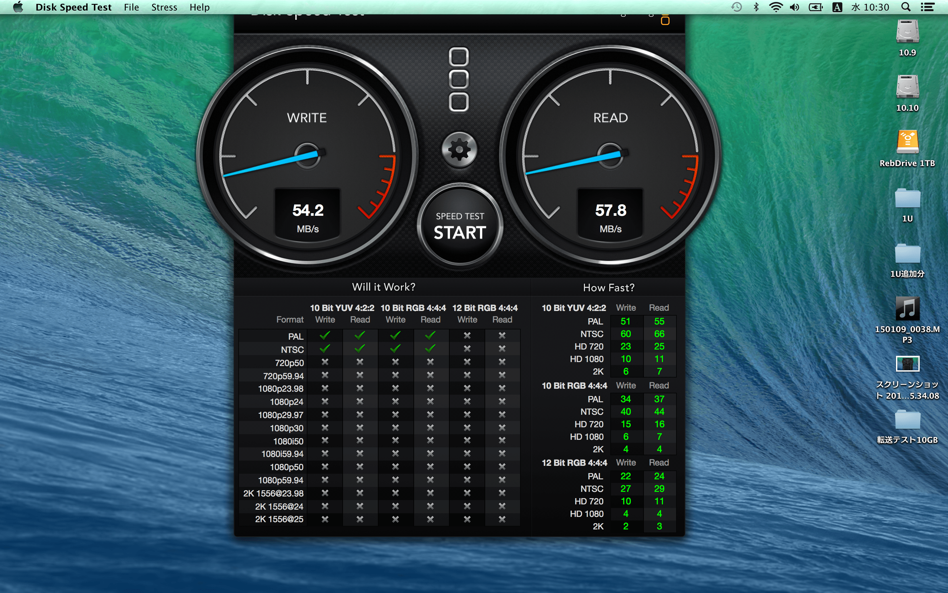Open the Disk Speed Test app menu
This screenshot has width=948, height=593.
[73, 7]
